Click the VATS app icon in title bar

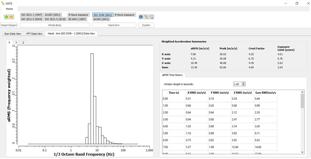[3, 3]
